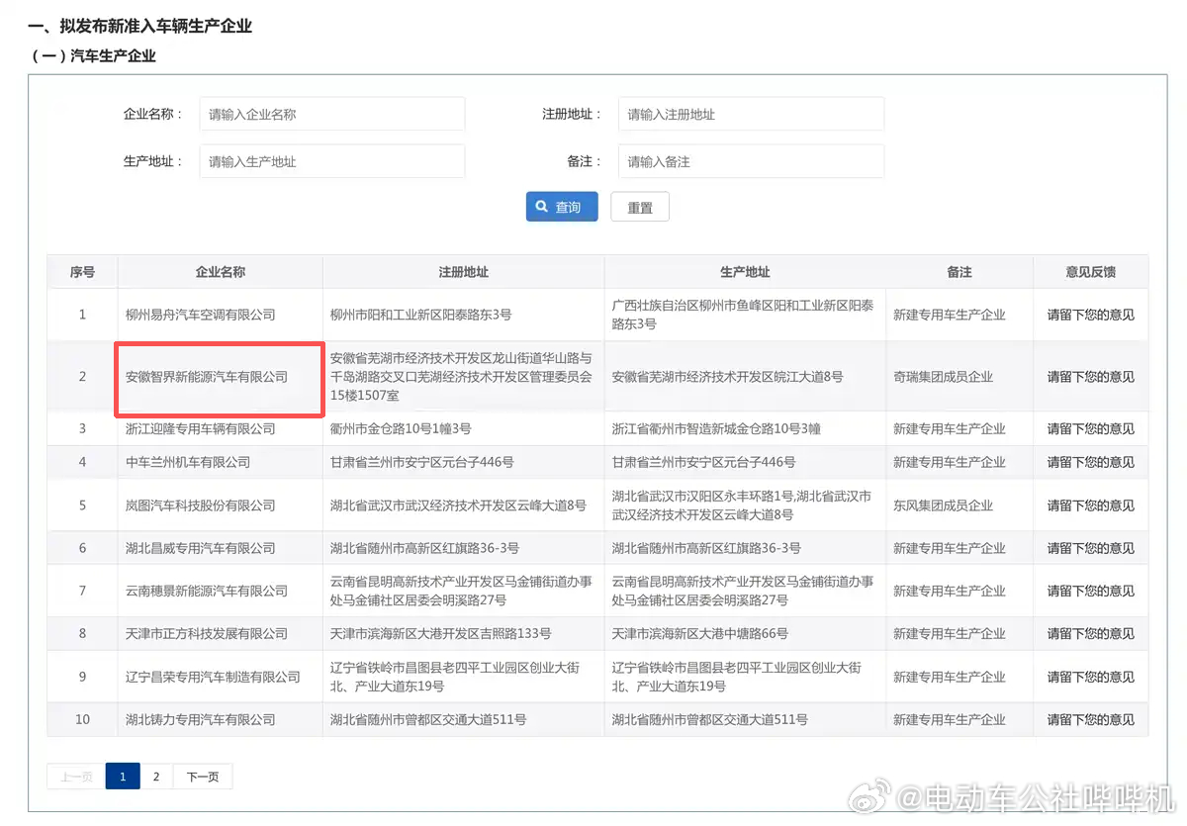The height and width of the screenshot is (826, 1187).
Task: Select company name 浙江迎隆专用车辆有限公司
Action: coord(201,428)
